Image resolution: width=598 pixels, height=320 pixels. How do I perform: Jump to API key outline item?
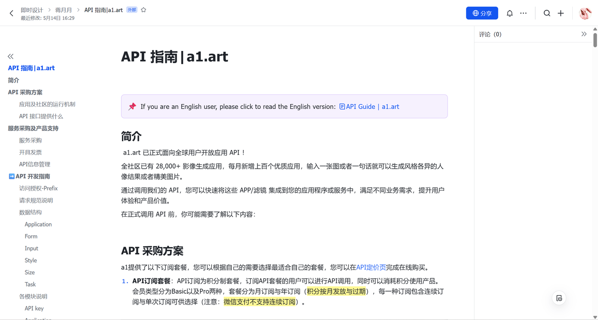(34, 308)
